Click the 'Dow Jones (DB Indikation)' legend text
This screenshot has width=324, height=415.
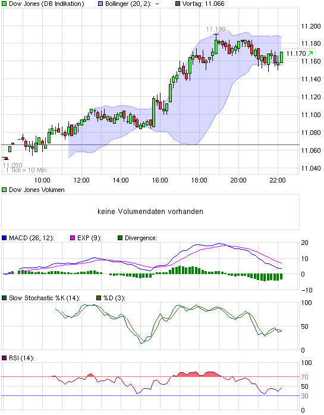[x=46, y=4]
